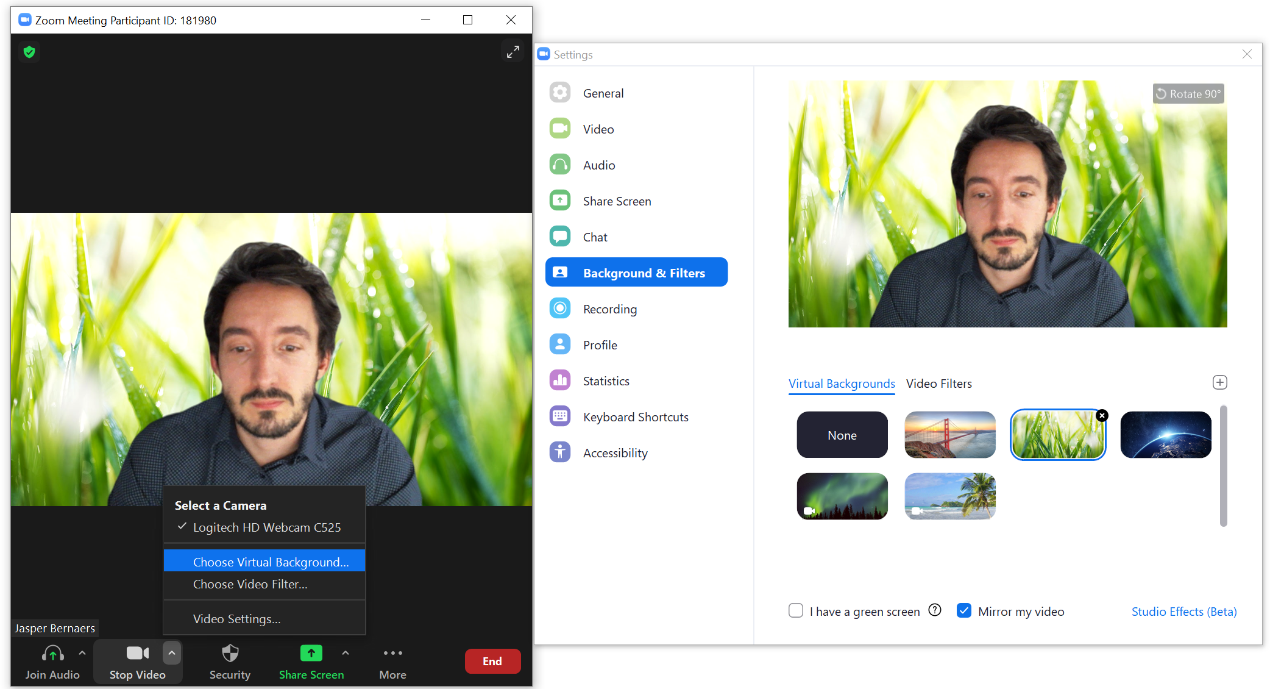Image resolution: width=1270 pixels, height=689 pixels.
Task: Switch to the Video Filters tab
Action: tap(939, 383)
